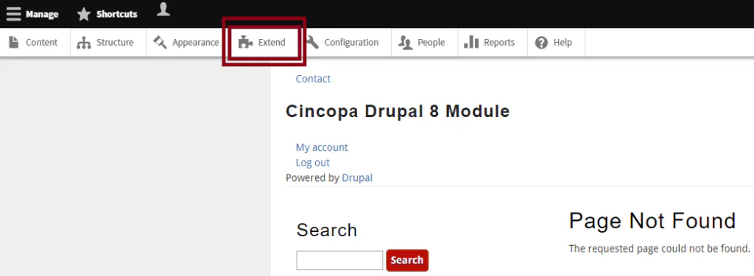754x276 pixels.
Task: Click the Appearance paintbrush icon
Action: coord(160,42)
